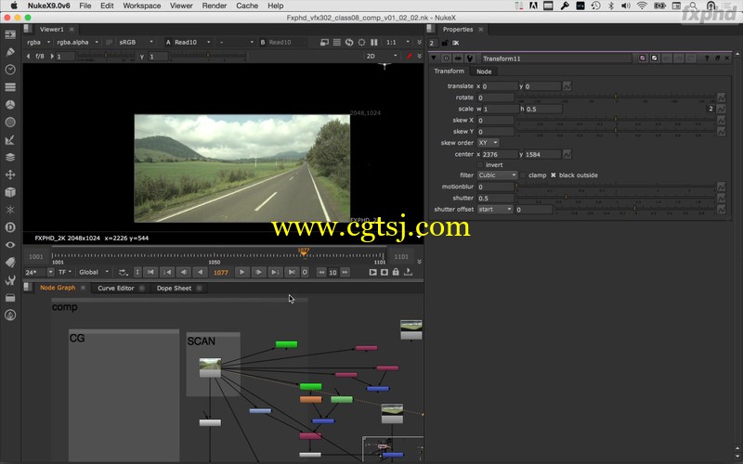The image size is (743, 464).
Task: Toggle the purple node color button
Action: pos(642,58)
